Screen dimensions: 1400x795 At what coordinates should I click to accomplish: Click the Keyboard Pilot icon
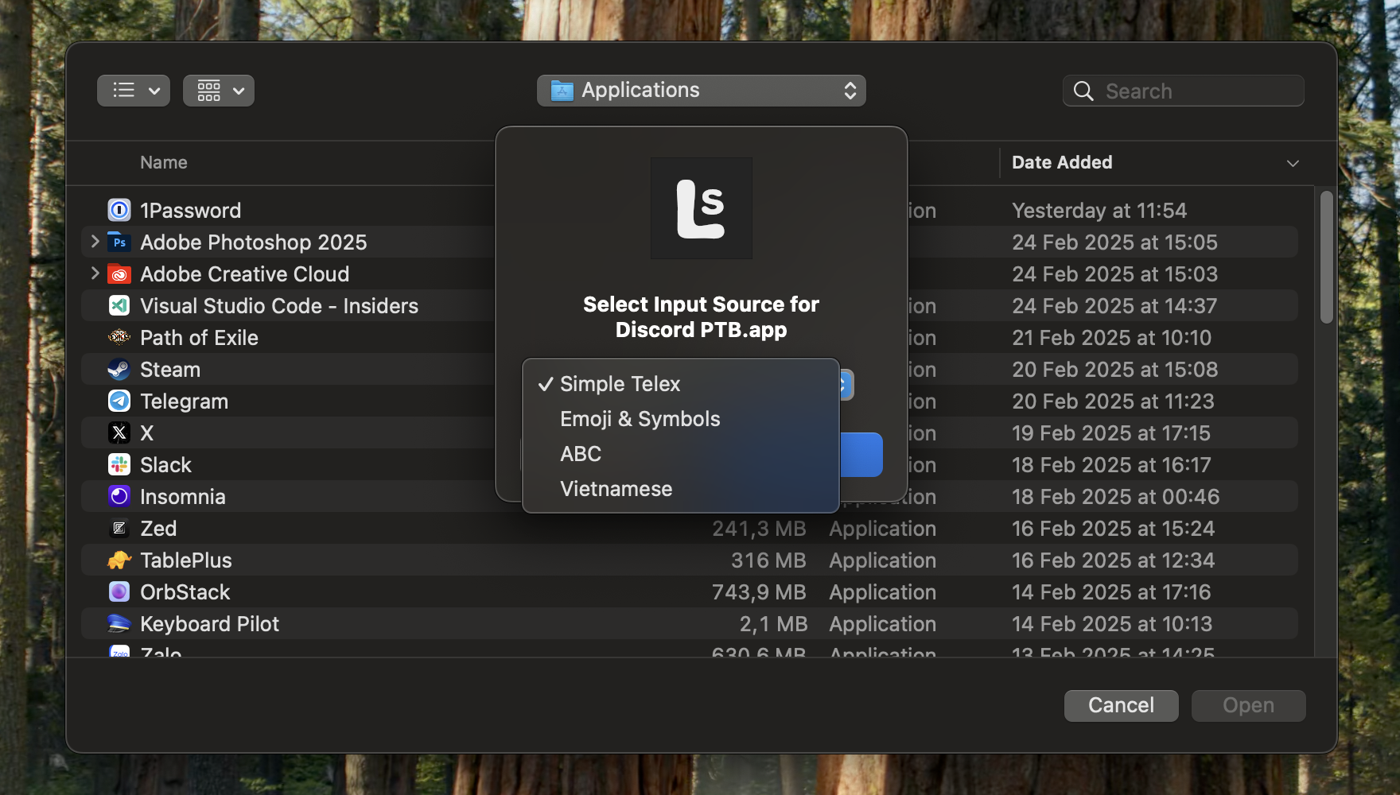tap(119, 624)
